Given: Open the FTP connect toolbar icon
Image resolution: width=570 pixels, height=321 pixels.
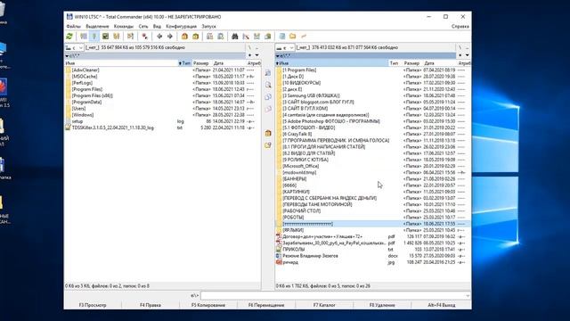Looking at the screenshot, I should (210, 37).
